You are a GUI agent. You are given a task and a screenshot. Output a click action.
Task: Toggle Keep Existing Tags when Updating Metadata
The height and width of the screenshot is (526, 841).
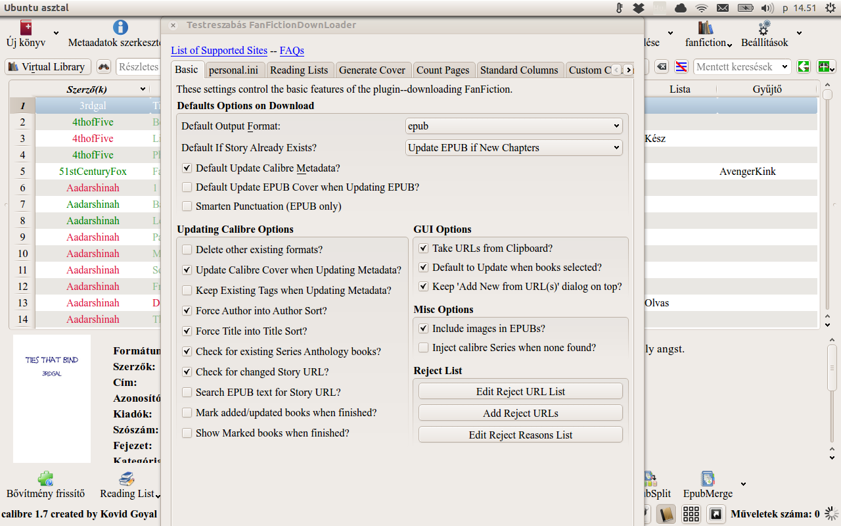click(x=187, y=291)
